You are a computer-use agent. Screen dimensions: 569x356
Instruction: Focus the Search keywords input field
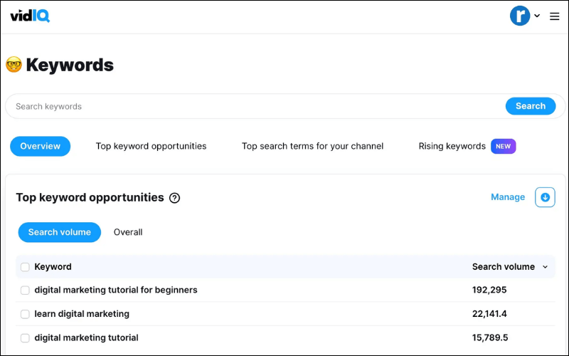(256, 107)
